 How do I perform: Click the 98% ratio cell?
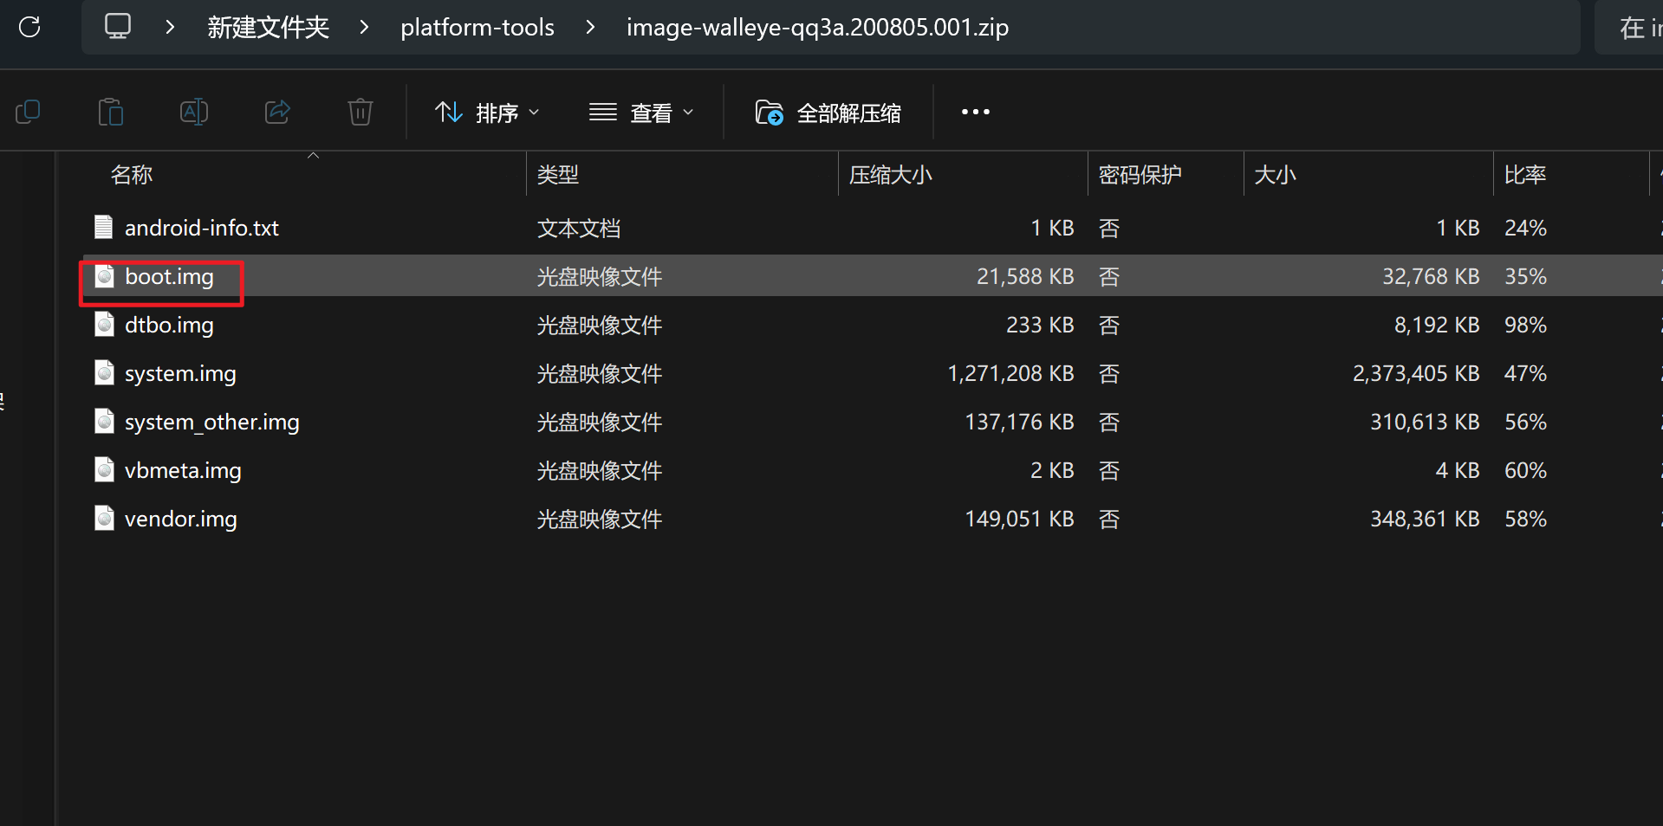click(x=1525, y=325)
